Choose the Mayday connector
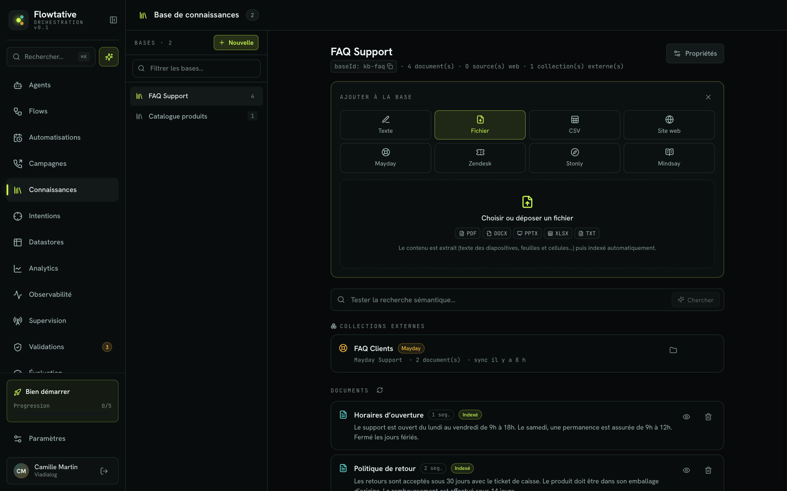This screenshot has height=491, width=787. click(385, 157)
